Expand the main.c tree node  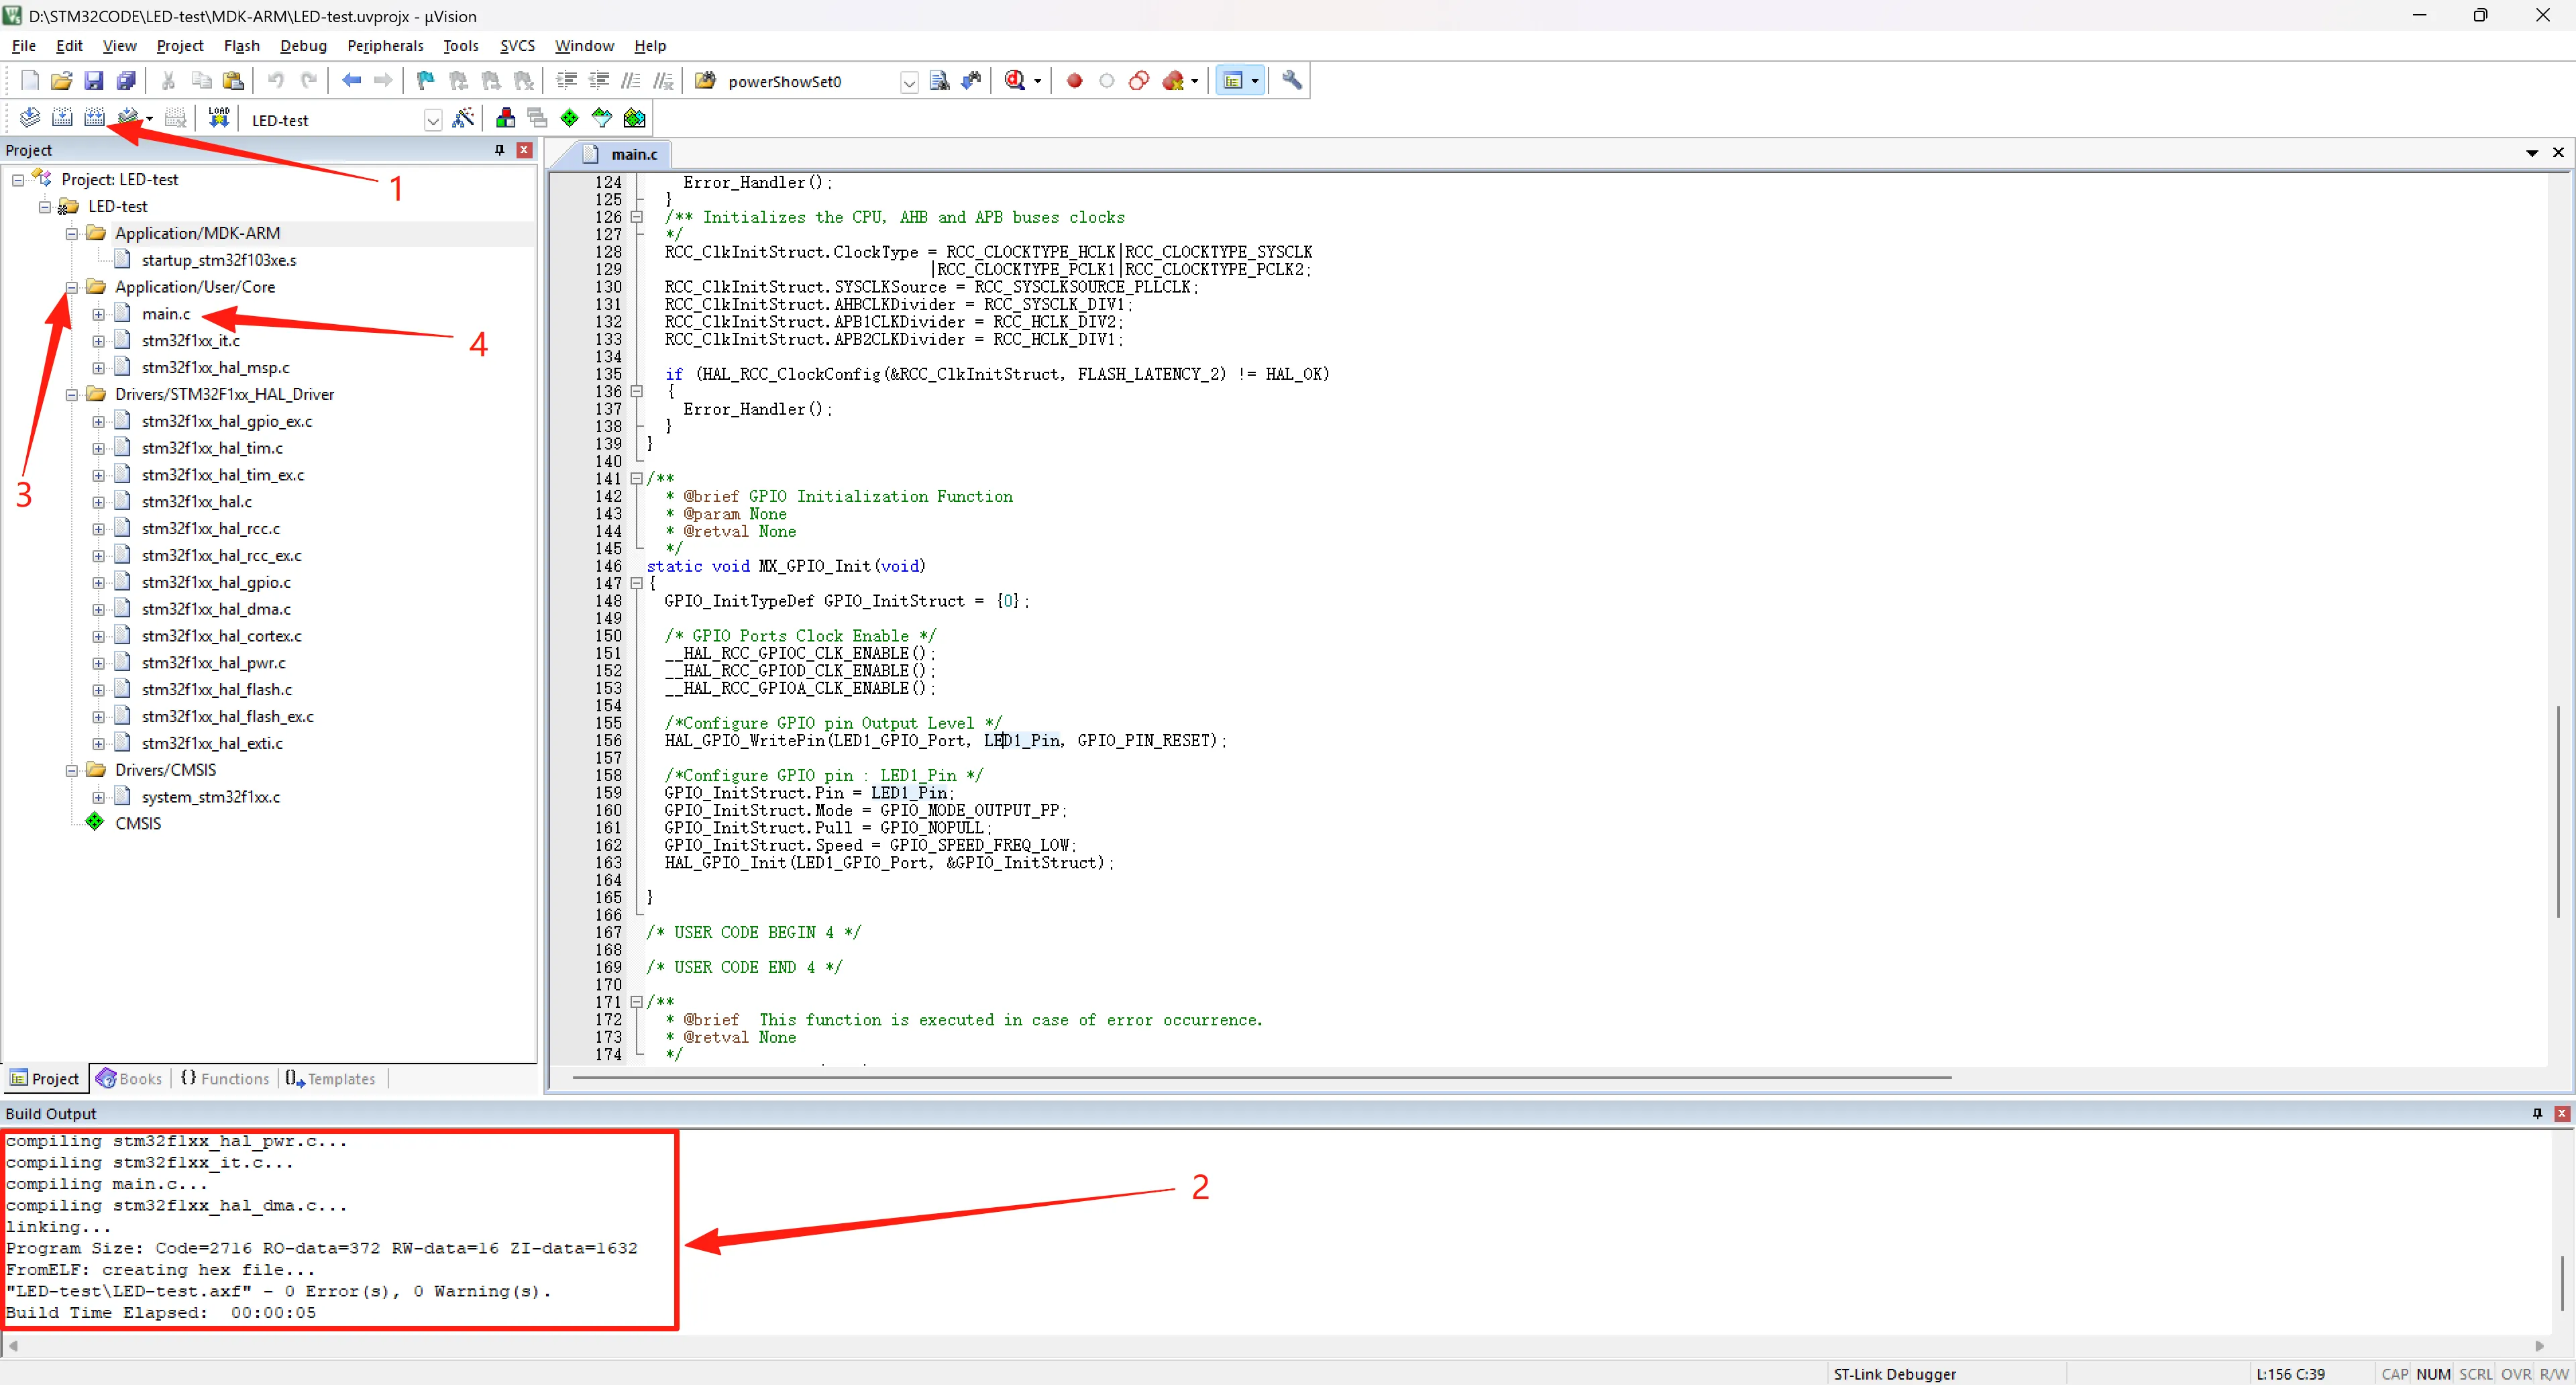[98, 314]
